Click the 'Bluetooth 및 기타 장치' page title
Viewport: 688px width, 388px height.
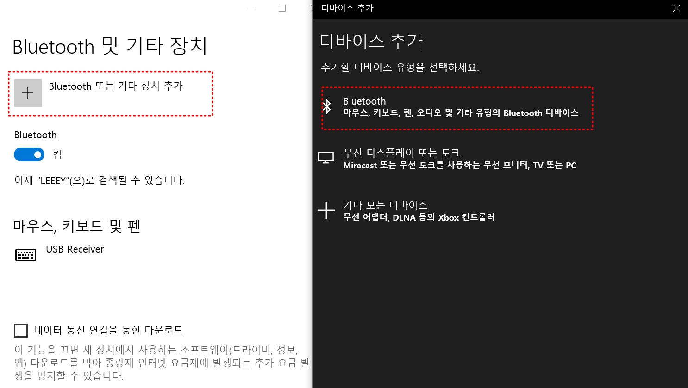coord(110,47)
